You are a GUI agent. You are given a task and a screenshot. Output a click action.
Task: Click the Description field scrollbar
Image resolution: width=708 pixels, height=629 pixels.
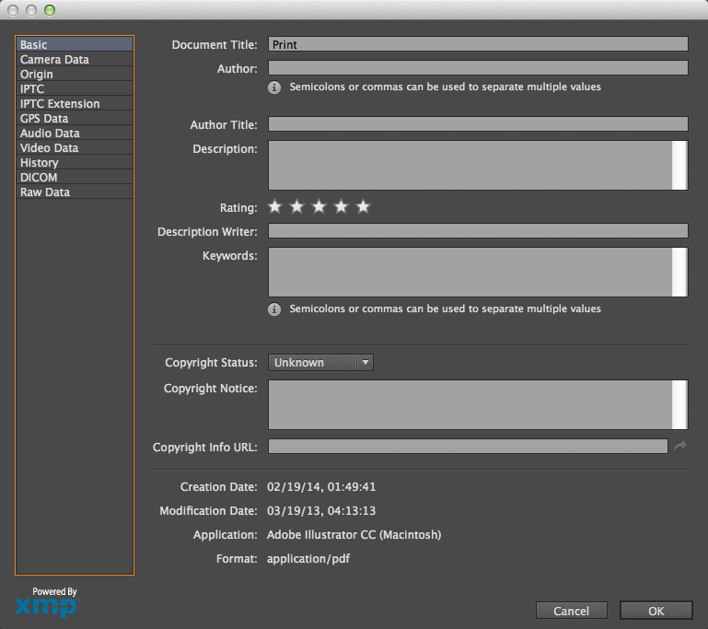point(679,165)
